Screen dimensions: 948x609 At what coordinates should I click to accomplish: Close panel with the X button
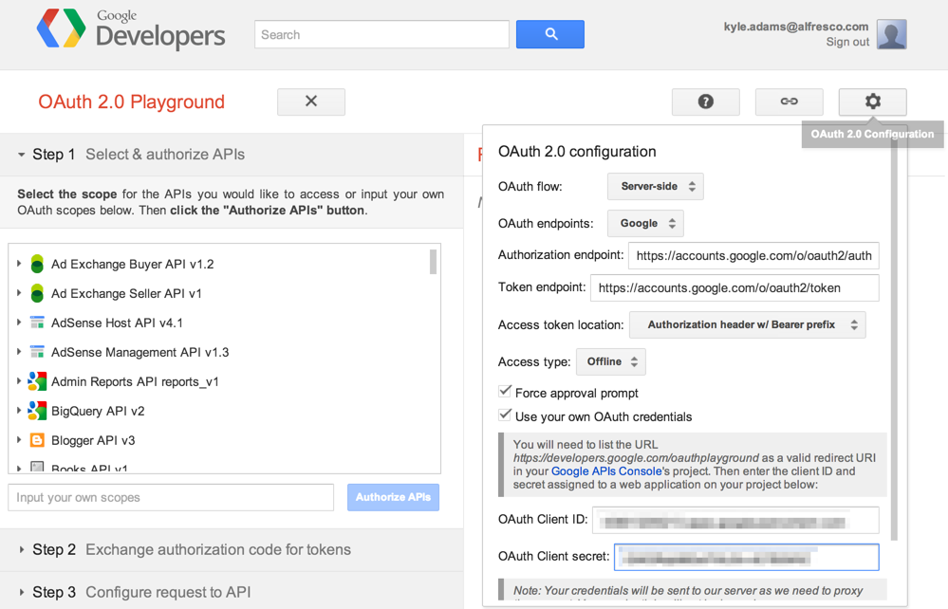[x=311, y=101]
